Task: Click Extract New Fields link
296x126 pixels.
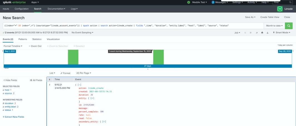Action: [x=13, y=117]
